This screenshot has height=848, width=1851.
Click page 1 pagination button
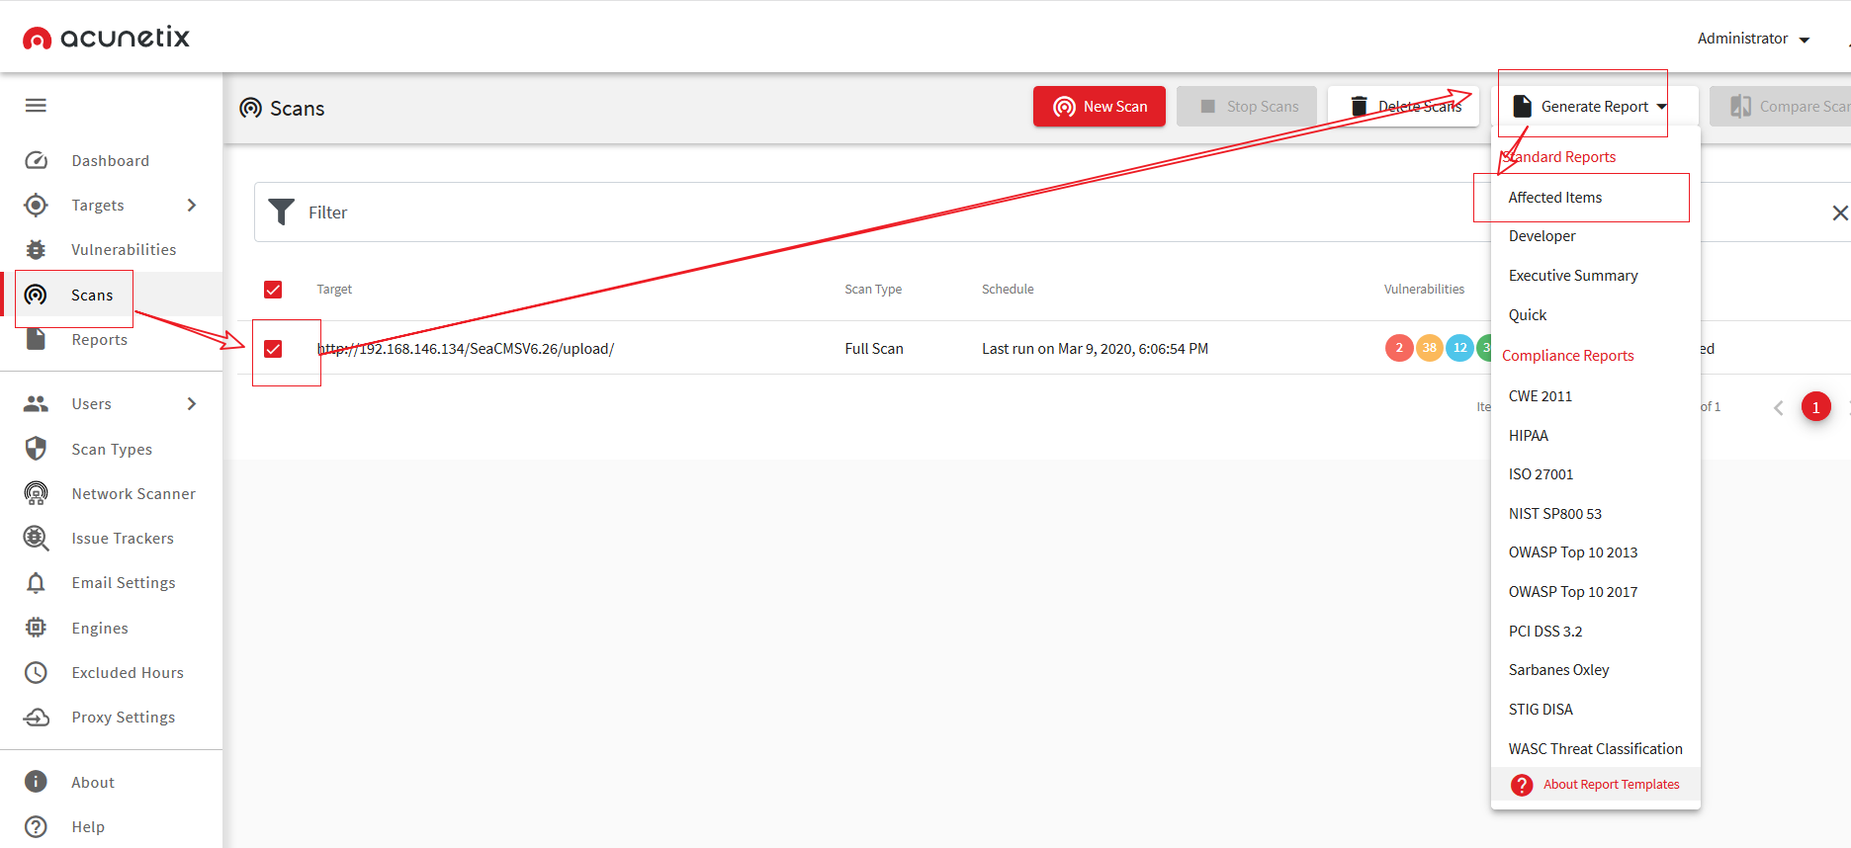pyautogui.click(x=1815, y=407)
